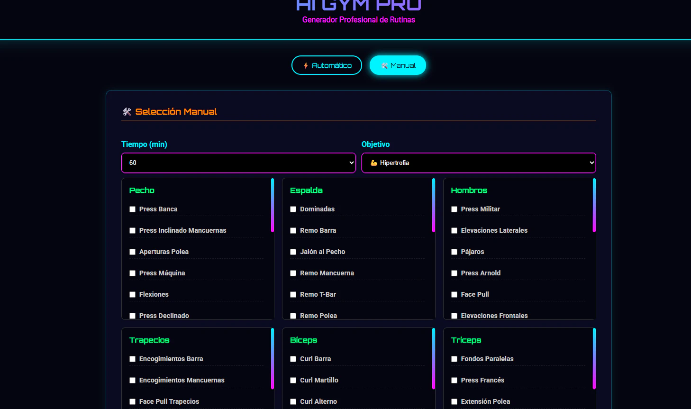Click the tools icon on Manual button
691x409 pixels.
click(x=384, y=66)
